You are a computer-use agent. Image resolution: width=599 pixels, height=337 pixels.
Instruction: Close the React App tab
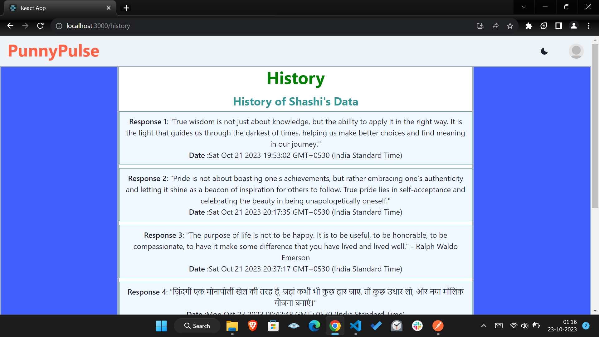[x=109, y=8]
